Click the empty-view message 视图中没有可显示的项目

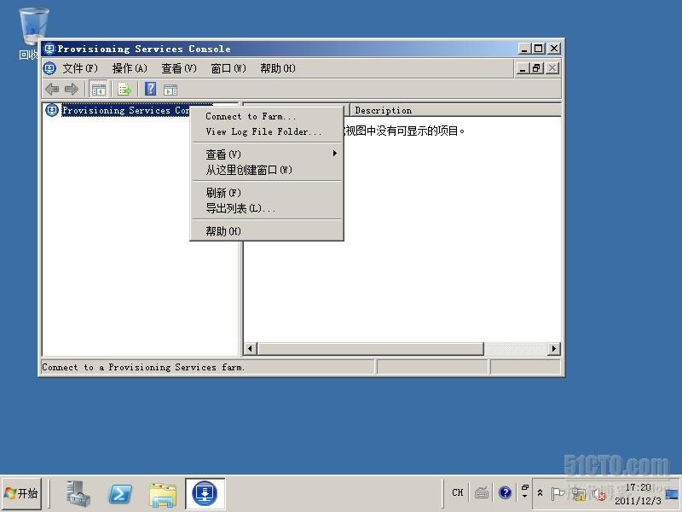coord(404,131)
